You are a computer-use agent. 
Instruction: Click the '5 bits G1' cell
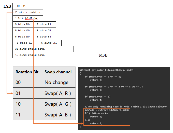coord(45,31)
